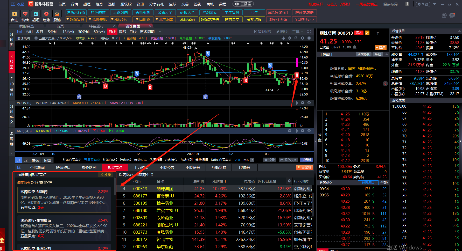Switch to L1 data level
This screenshot has height=251, width=462.
click(18, 160)
